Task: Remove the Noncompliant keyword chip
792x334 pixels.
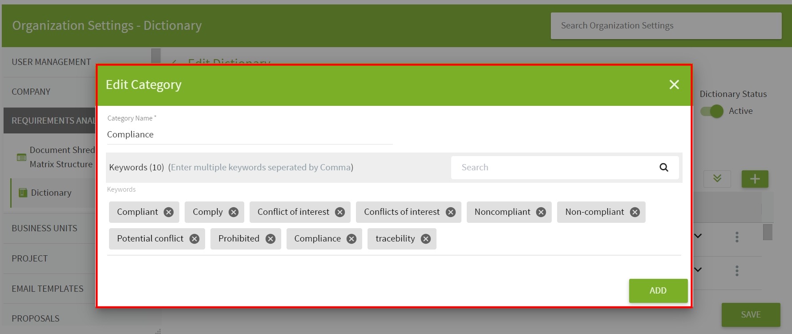Action: tap(541, 212)
